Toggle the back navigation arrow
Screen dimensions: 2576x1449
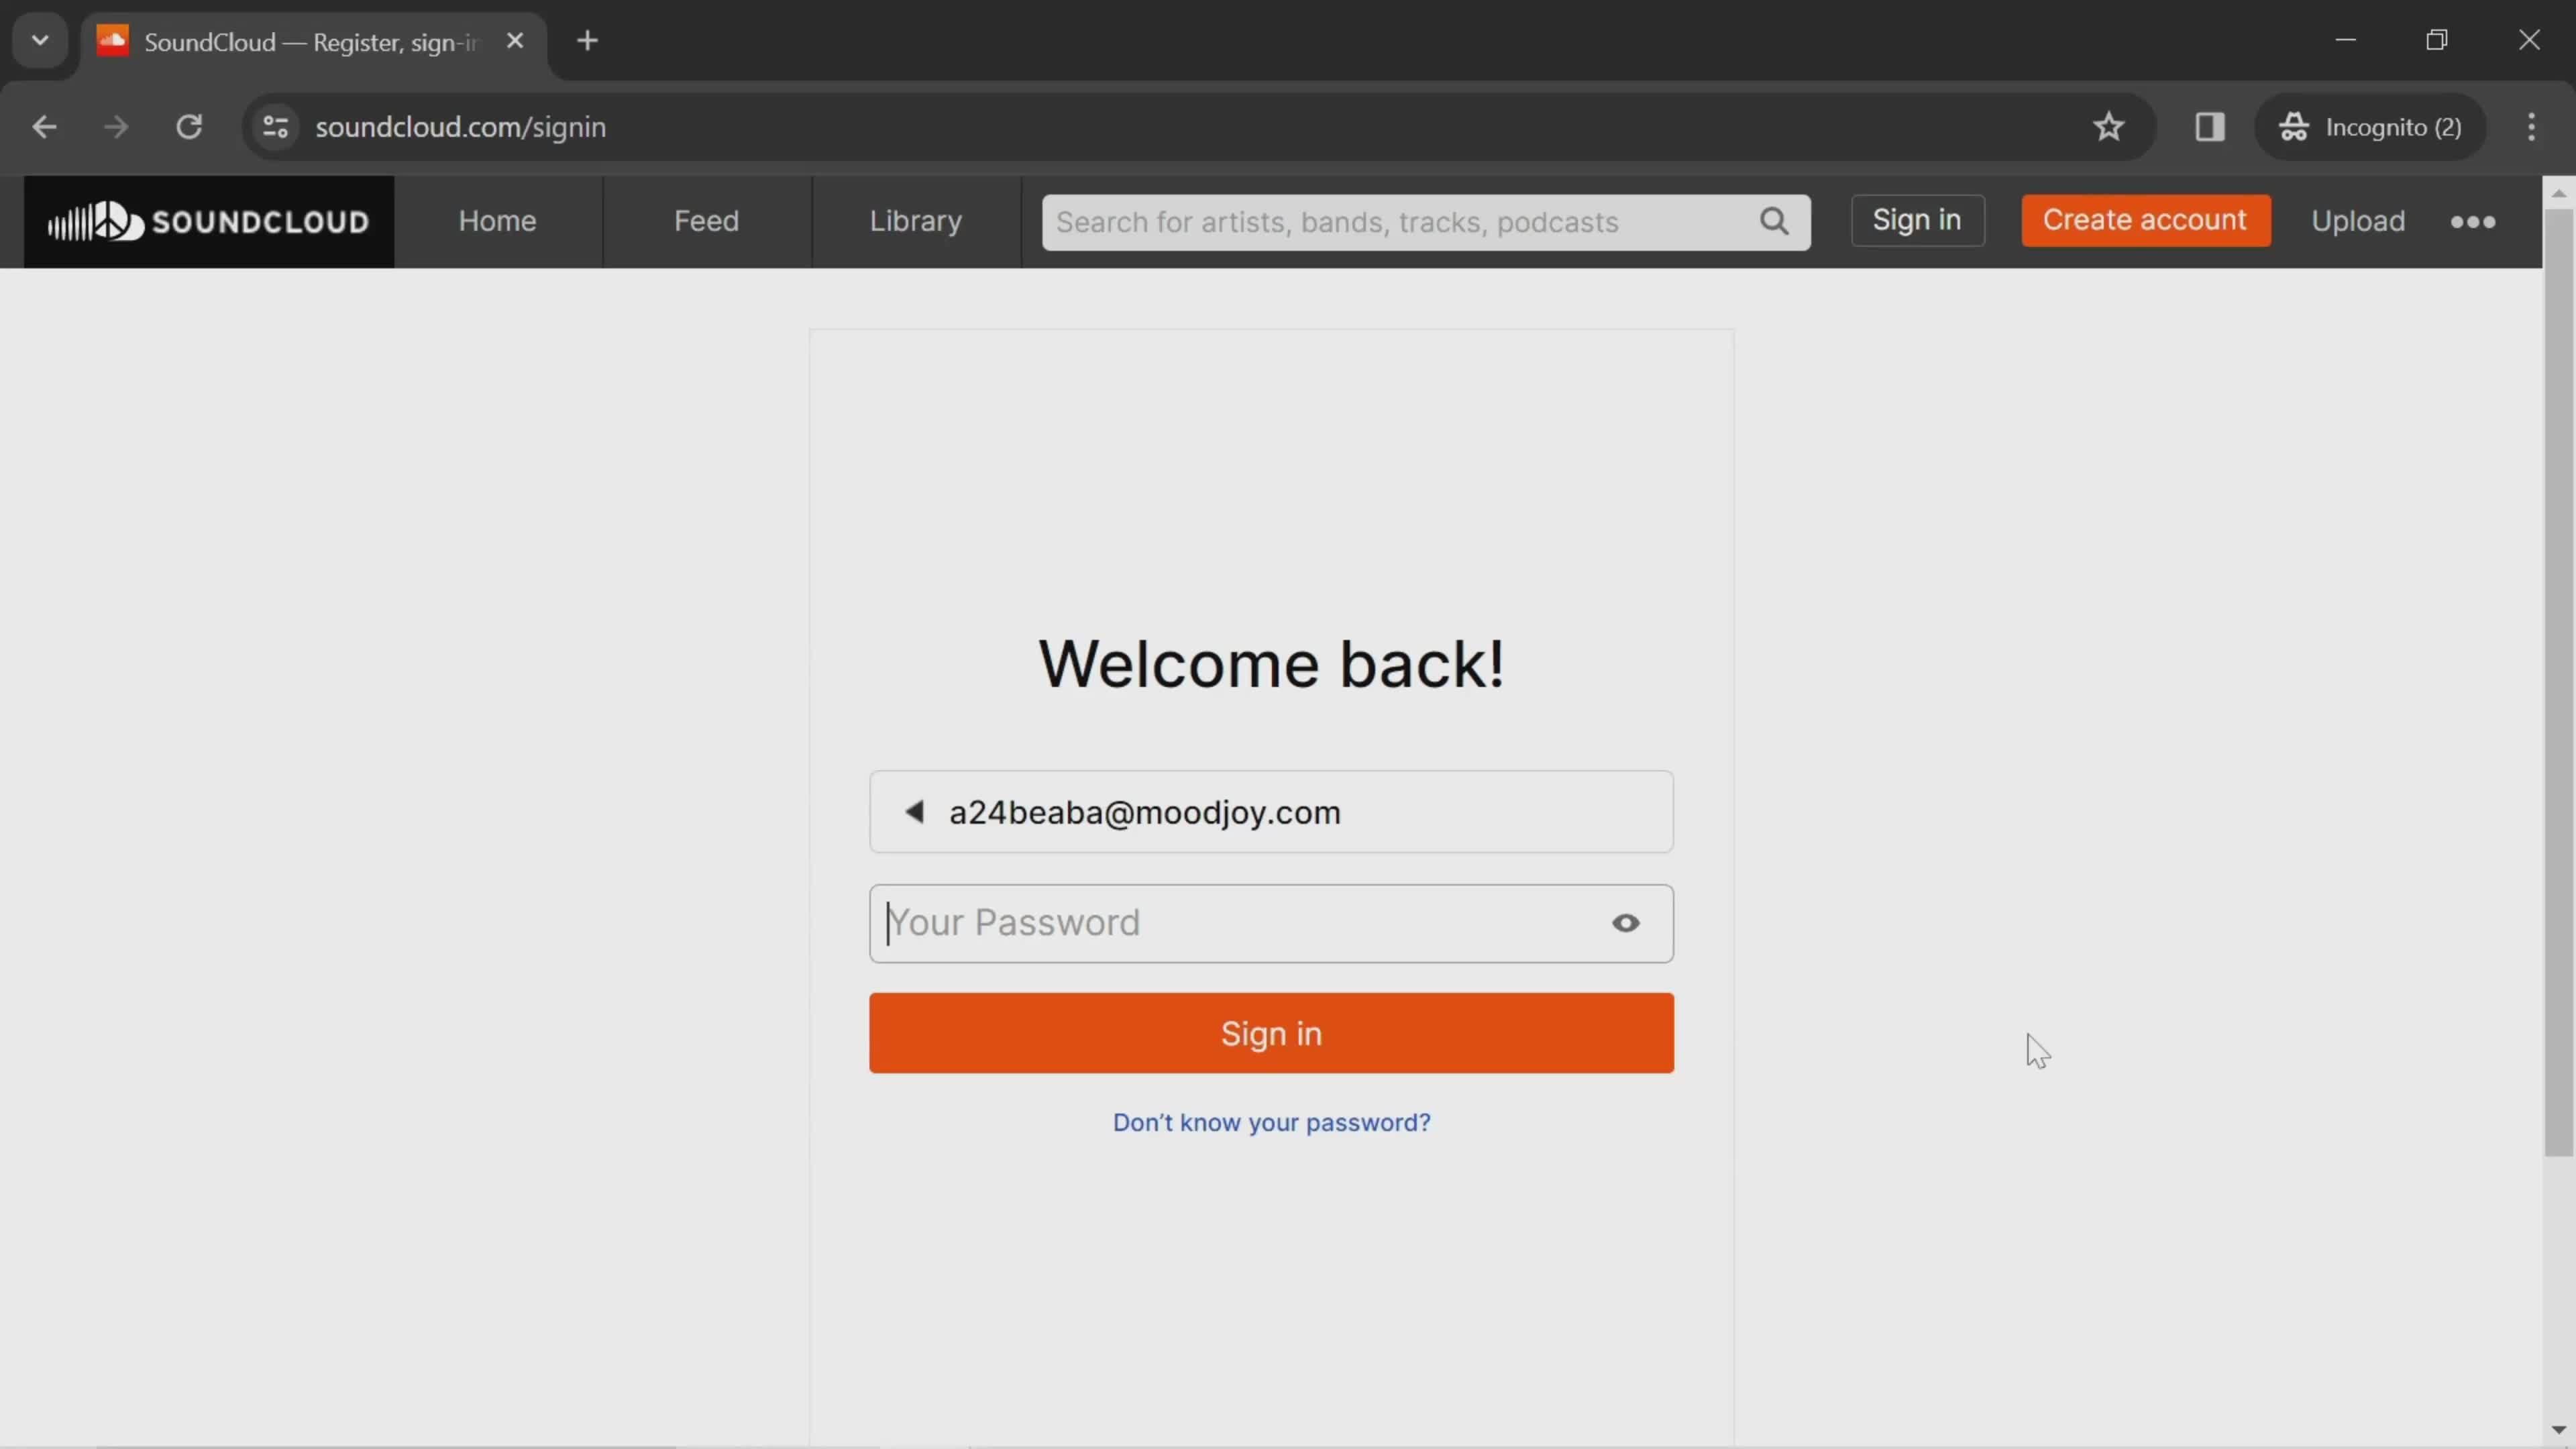(44, 125)
